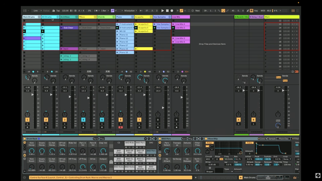Toggle Wood Blip device power icon
322x181 pixels.
(x=206, y=139)
